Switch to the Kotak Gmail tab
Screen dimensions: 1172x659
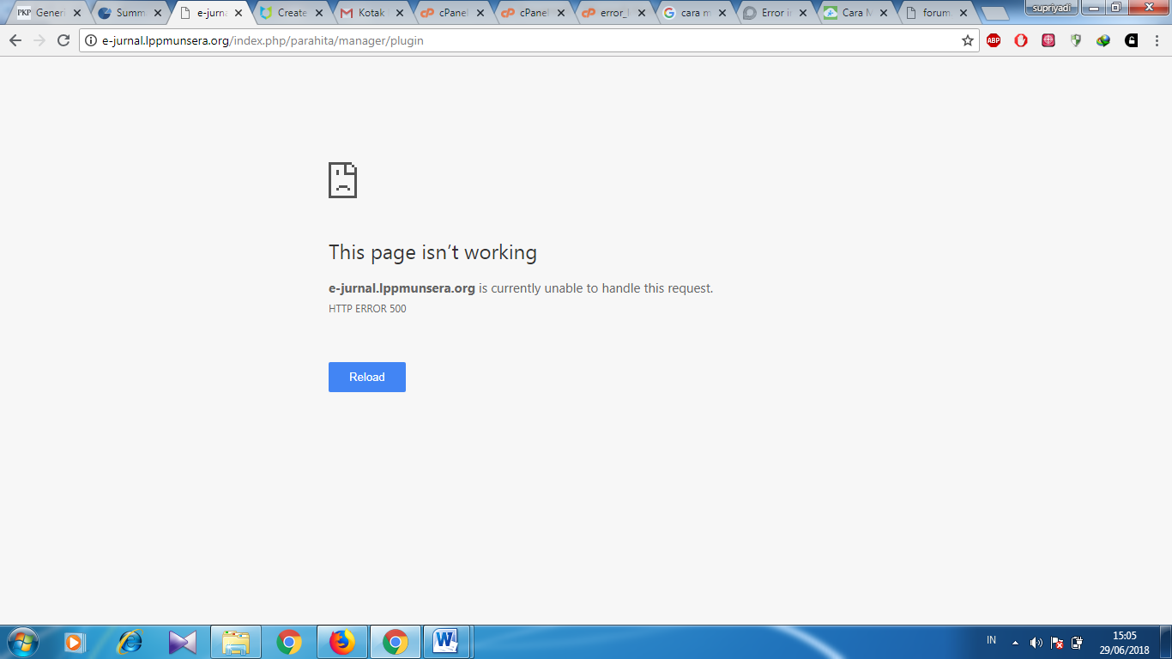pos(365,13)
